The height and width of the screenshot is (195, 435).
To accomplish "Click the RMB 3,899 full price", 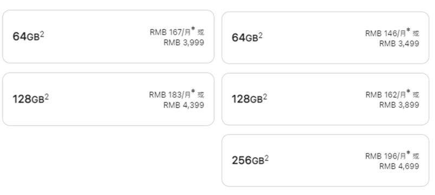I will (x=399, y=105).
